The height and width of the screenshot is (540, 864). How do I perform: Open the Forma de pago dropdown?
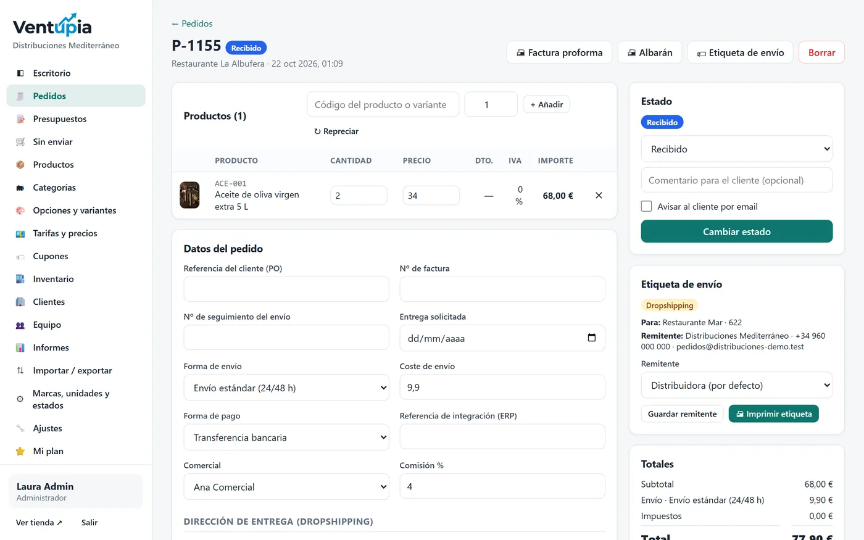pos(286,437)
